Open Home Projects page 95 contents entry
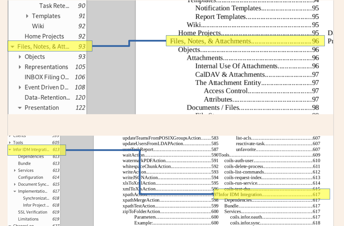 [248, 33]
